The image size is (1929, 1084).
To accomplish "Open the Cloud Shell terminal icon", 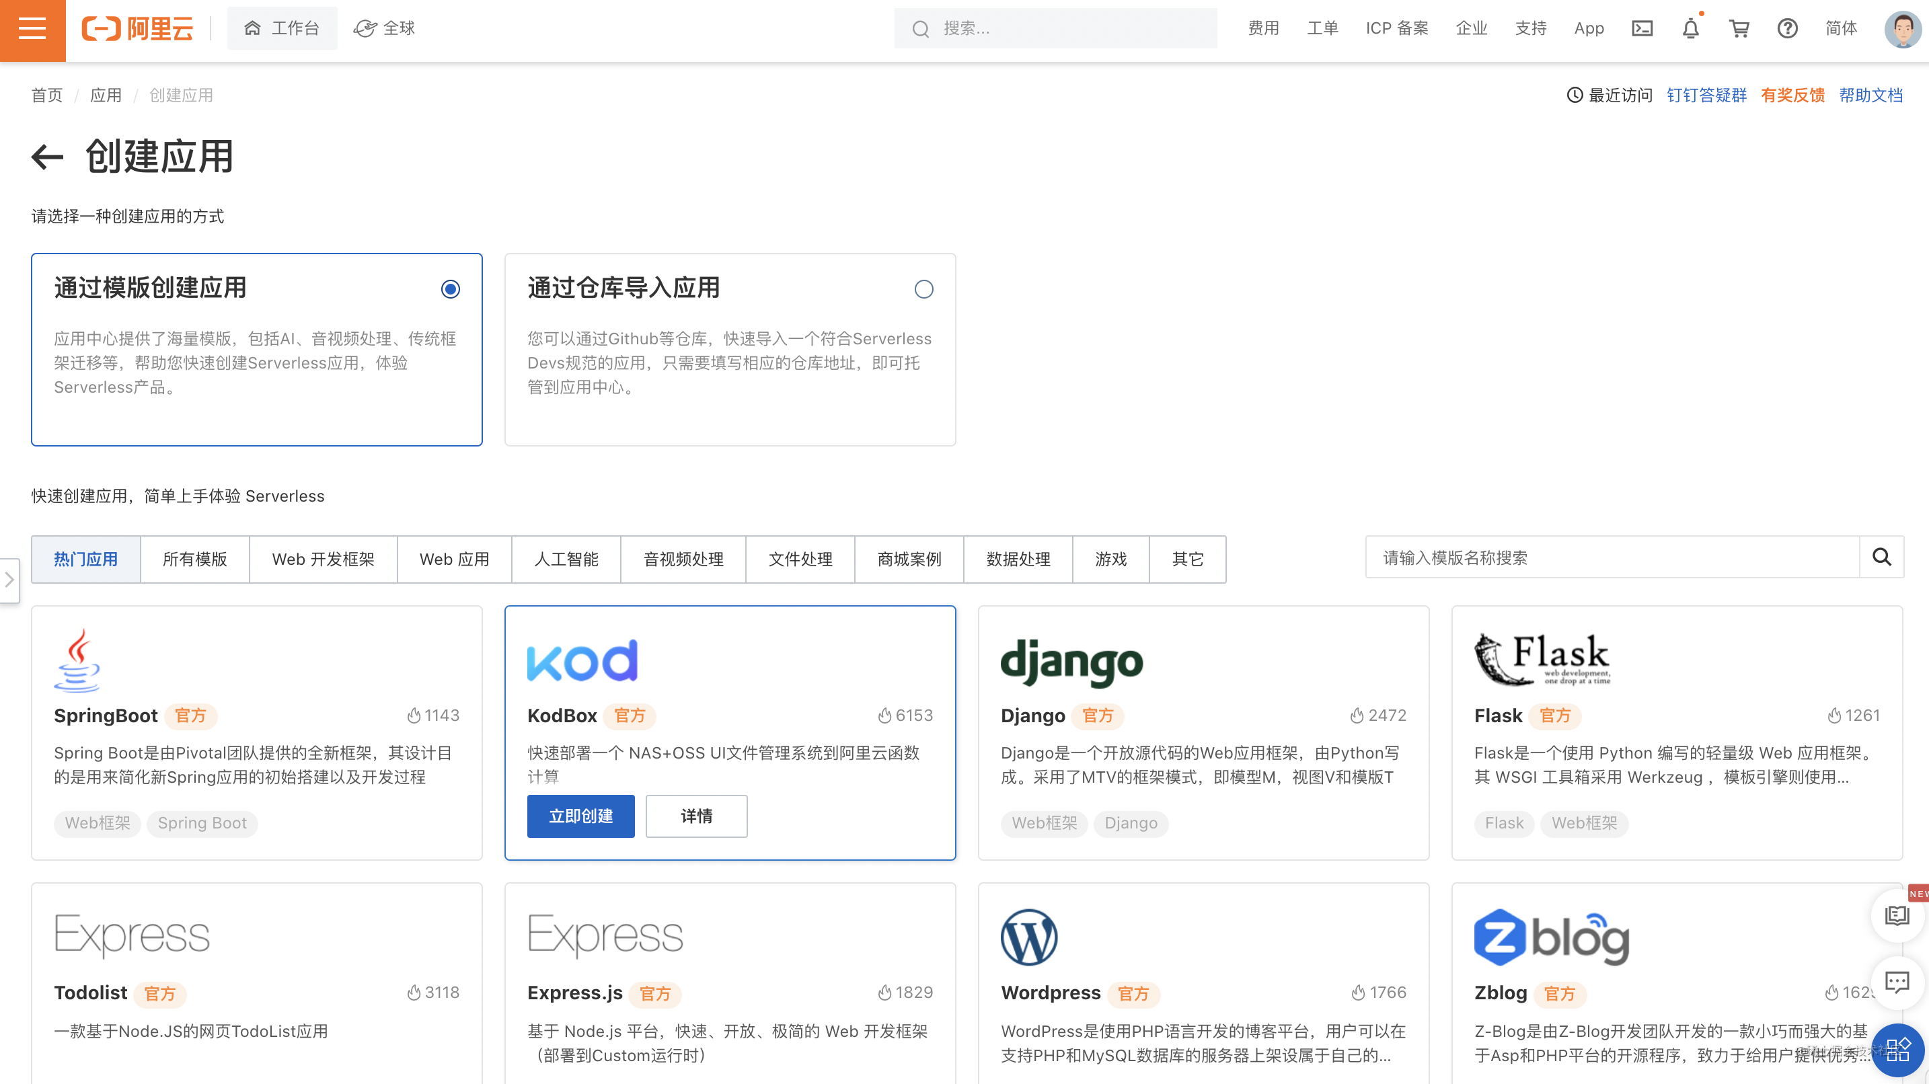I will tap(1642, 28).
